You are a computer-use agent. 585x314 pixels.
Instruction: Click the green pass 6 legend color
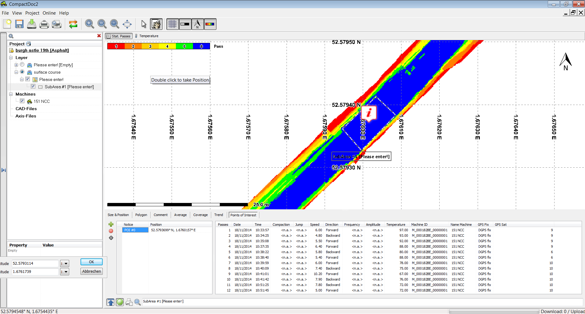184,46
